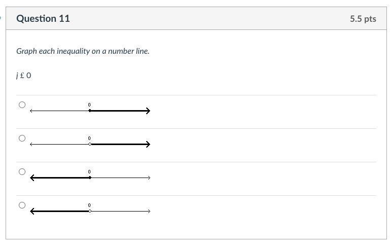Image resolution: width=391 pixels, height=245 pixels.
Task: Click the 'j £ 0' inequality expression
Action: click(x=24, y=76)
